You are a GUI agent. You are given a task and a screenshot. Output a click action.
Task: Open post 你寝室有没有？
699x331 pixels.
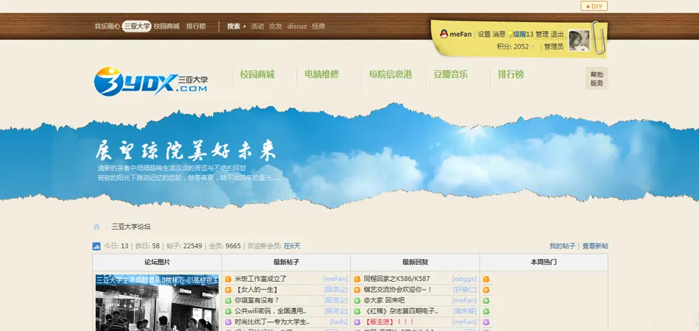click(257, 300)
